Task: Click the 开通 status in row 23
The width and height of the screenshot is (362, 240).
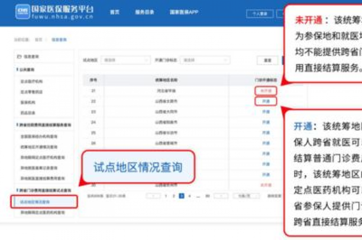Action: [266, 112]
